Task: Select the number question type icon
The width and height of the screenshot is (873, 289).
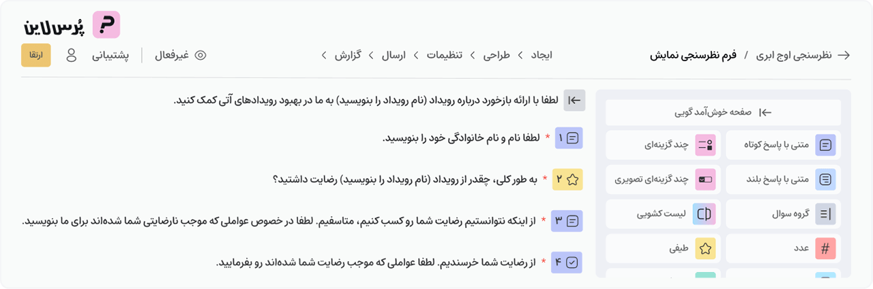Action: [x=825, y=248]
